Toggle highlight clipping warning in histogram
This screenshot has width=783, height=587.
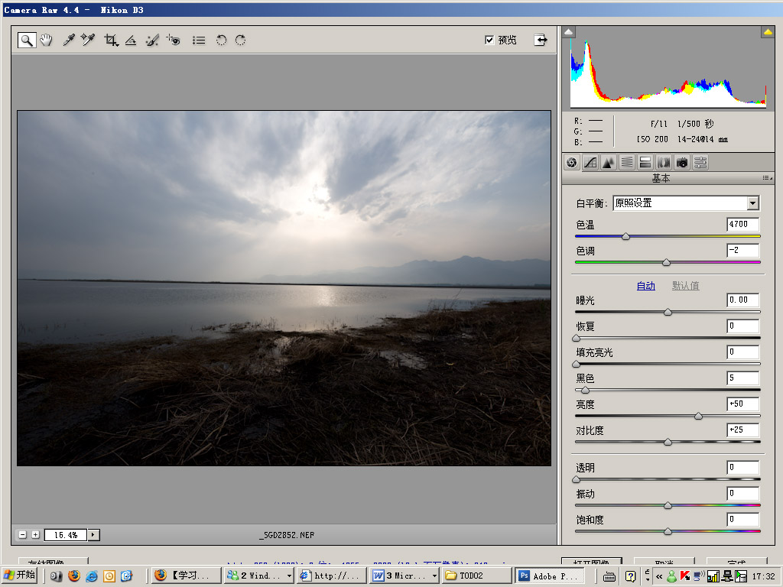point(768,32)
